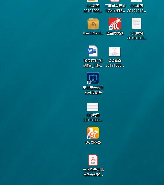The image size is (164, 185).
Task: Click the 三国兵争要地 label above 超星阅读器
Action: tap(115, 8)
